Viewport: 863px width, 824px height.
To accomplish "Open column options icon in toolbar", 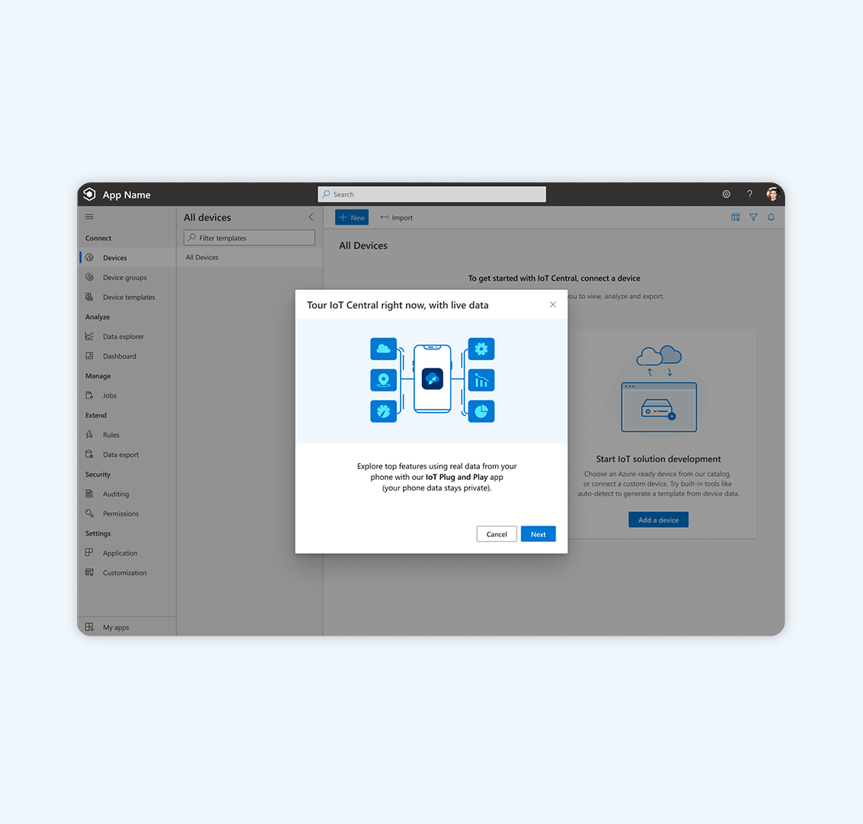I will pyautogui.click(x=736, y=217).
